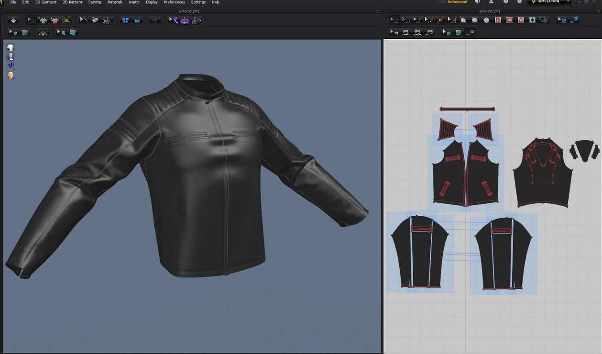
Task: Open the Preferences menu
Action: click(174, 2)
